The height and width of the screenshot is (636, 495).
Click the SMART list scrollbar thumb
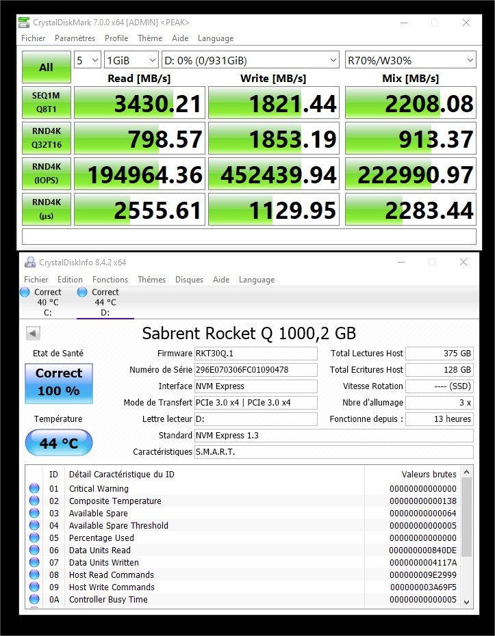pos(466,517)
